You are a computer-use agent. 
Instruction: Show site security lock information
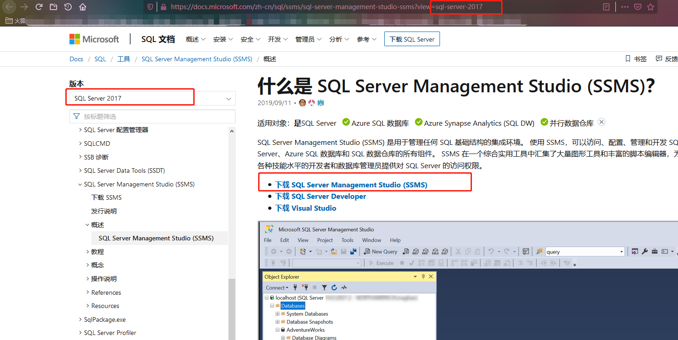tap(163, 7)
